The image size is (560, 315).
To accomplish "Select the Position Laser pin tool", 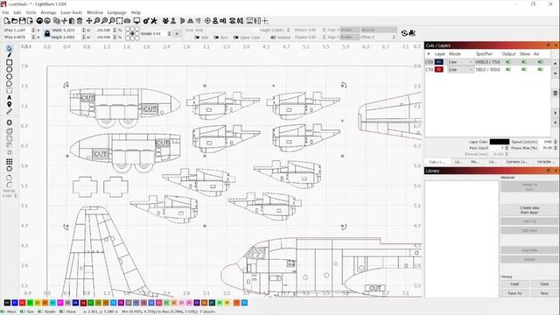I will (x=10, y=104).
